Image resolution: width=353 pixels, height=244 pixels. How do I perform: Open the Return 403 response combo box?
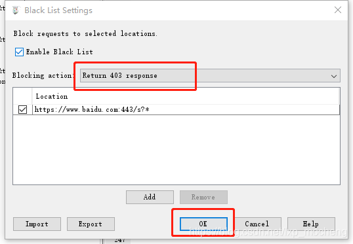210,76
